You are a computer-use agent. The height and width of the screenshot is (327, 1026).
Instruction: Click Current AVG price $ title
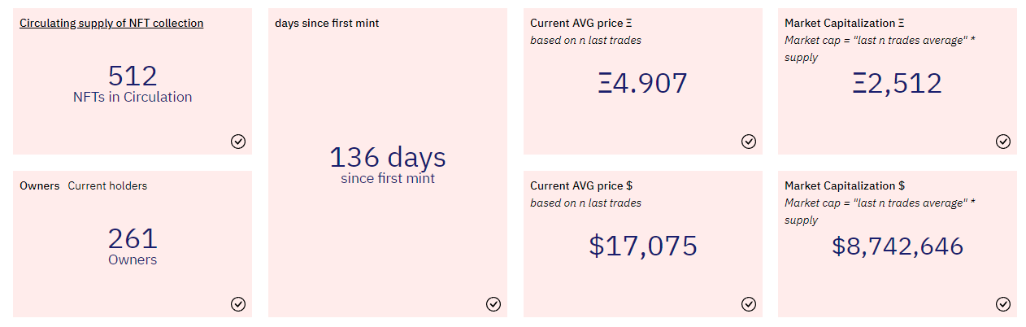click(581, 185)
